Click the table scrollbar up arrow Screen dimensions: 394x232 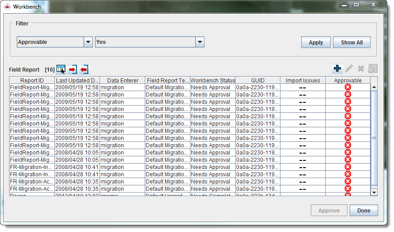[374, 87]
